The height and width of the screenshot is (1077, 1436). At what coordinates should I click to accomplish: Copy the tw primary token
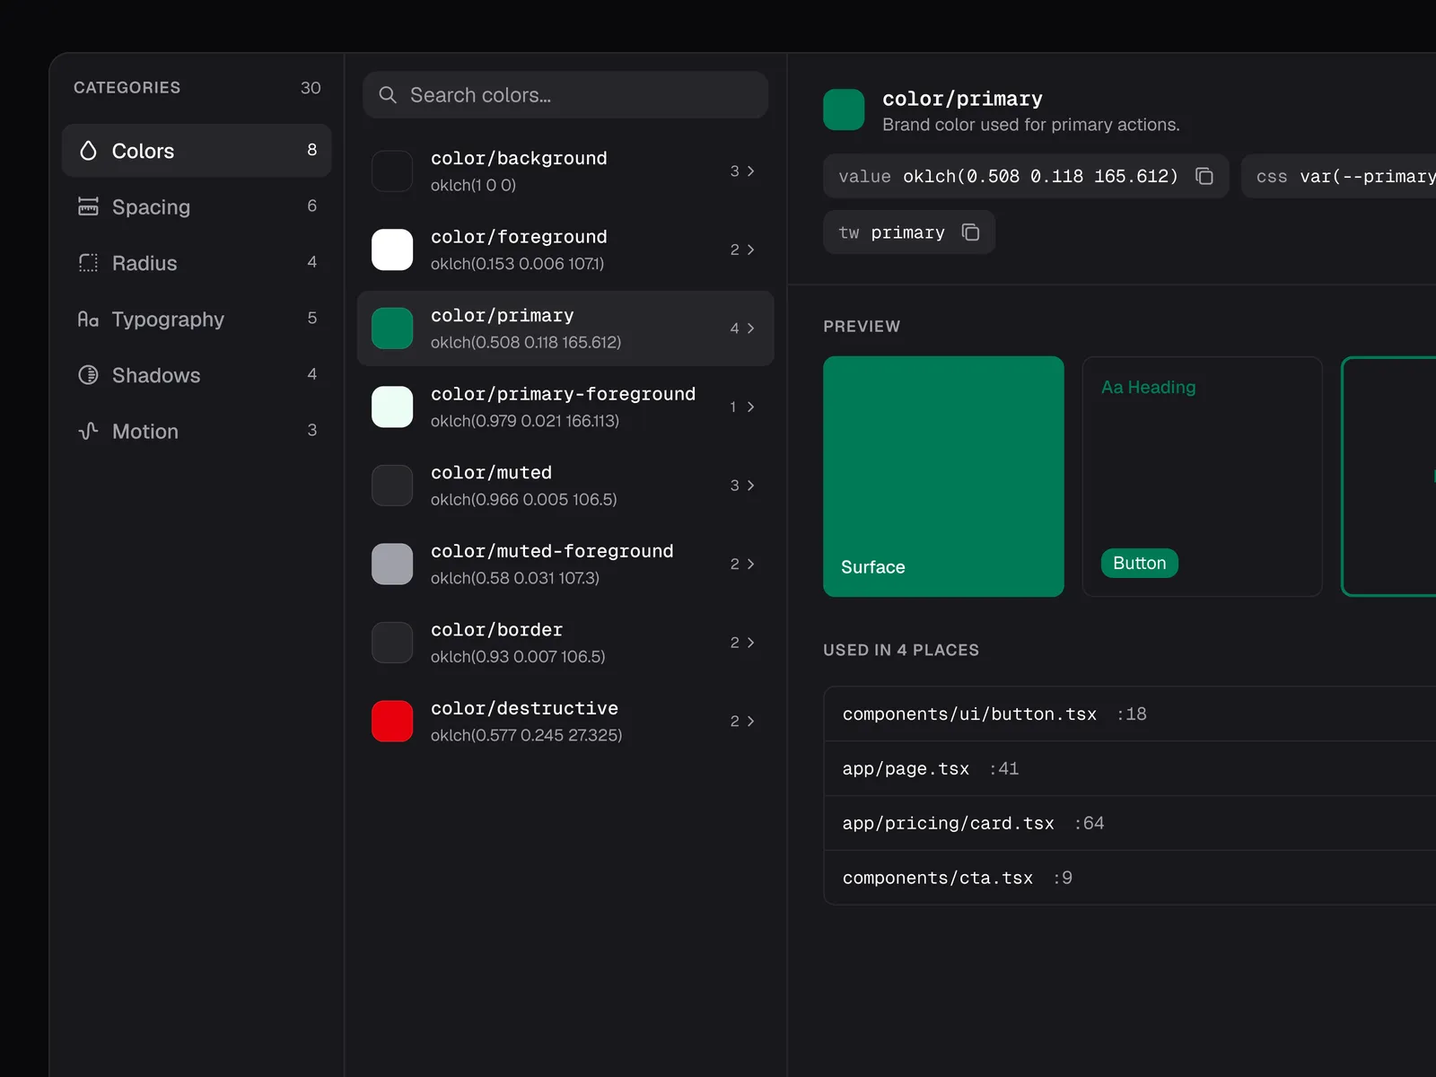970,232
